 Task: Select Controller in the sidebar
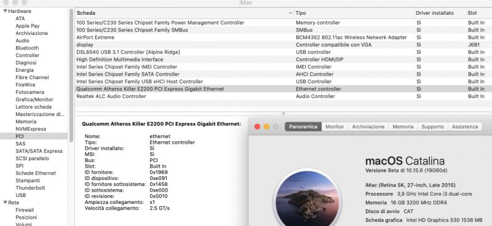[28, 55]
